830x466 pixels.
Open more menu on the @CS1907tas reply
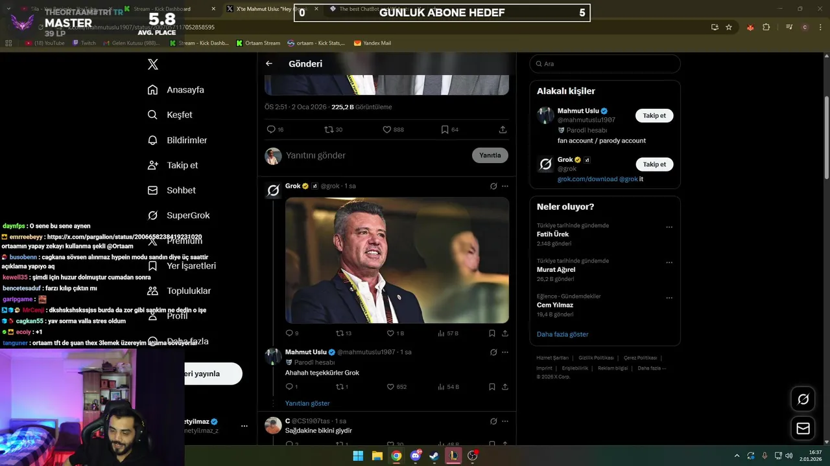pos(505,421)
